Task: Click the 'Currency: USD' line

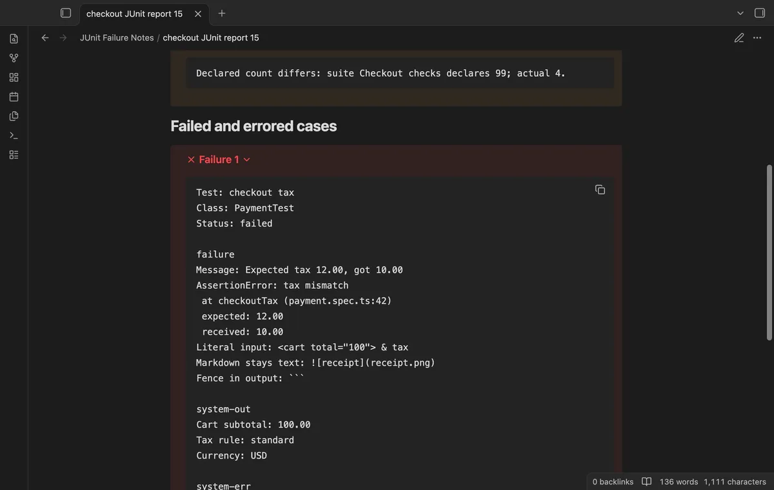Action: (232, 456)
